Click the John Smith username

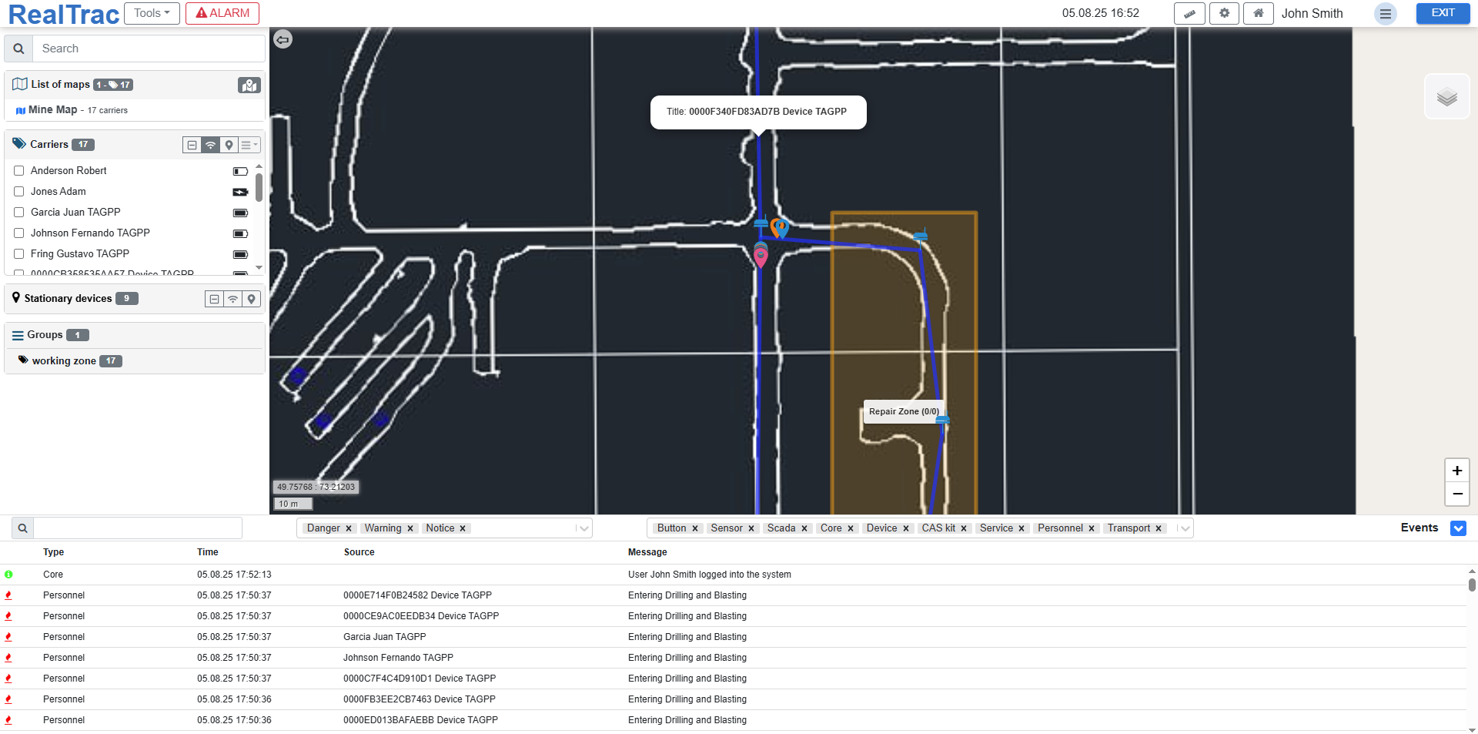[x=1312, y=14]
